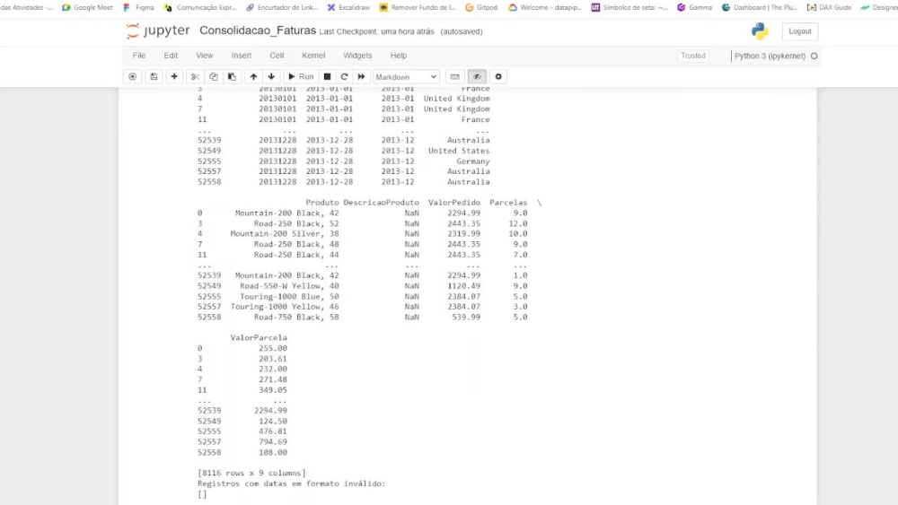Open the Figma bookmark
Image resolution: width=898 pixels, height=505 pixels.
tap(139, 7)
